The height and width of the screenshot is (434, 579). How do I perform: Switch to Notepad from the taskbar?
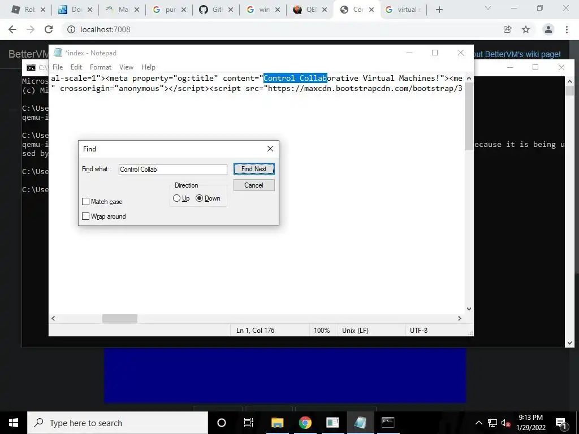(360, 423)
